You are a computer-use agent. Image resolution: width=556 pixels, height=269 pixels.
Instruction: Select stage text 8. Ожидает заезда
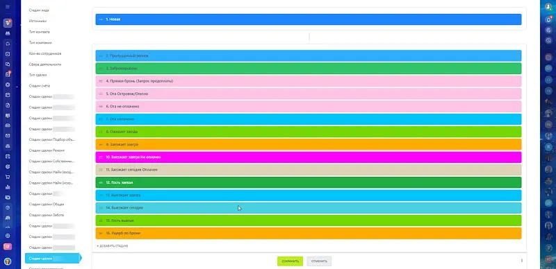(122, 132)
